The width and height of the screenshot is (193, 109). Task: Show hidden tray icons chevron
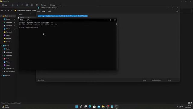(177, 107)
